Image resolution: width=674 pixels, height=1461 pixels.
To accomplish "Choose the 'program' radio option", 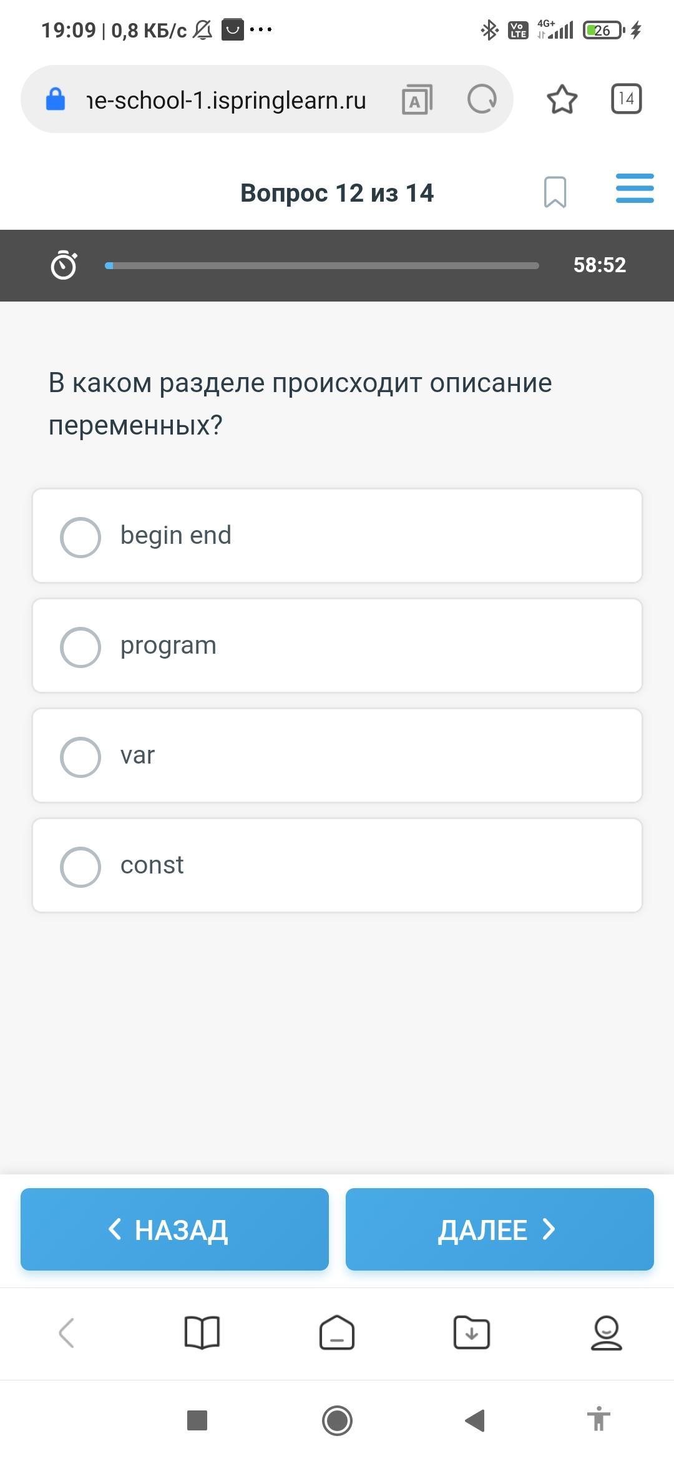I will [81, 647].
